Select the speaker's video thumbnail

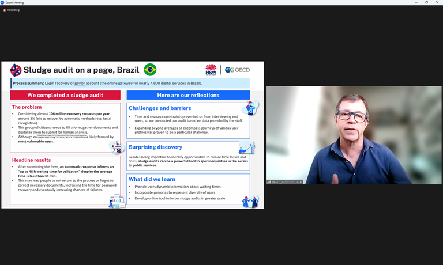click(354, 135)
